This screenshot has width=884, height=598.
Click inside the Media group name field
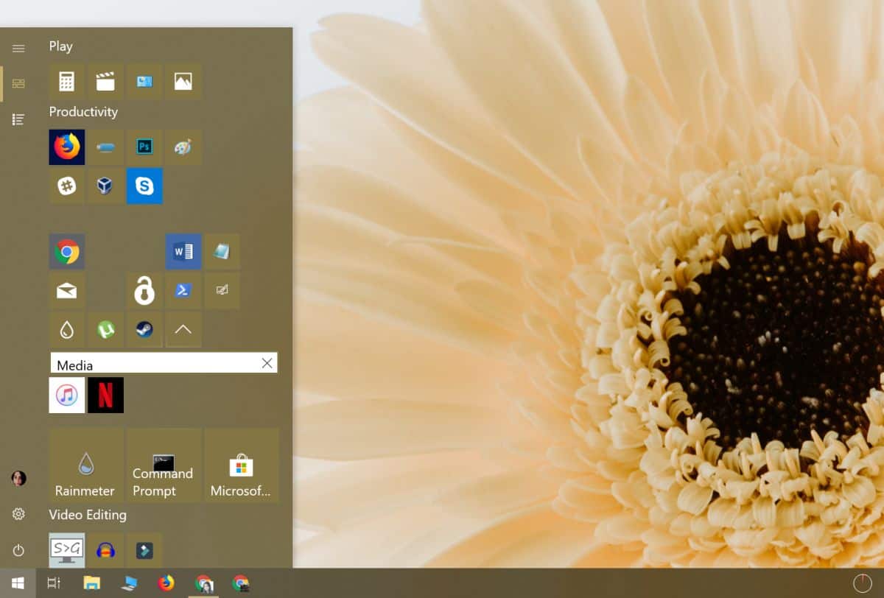155,363
